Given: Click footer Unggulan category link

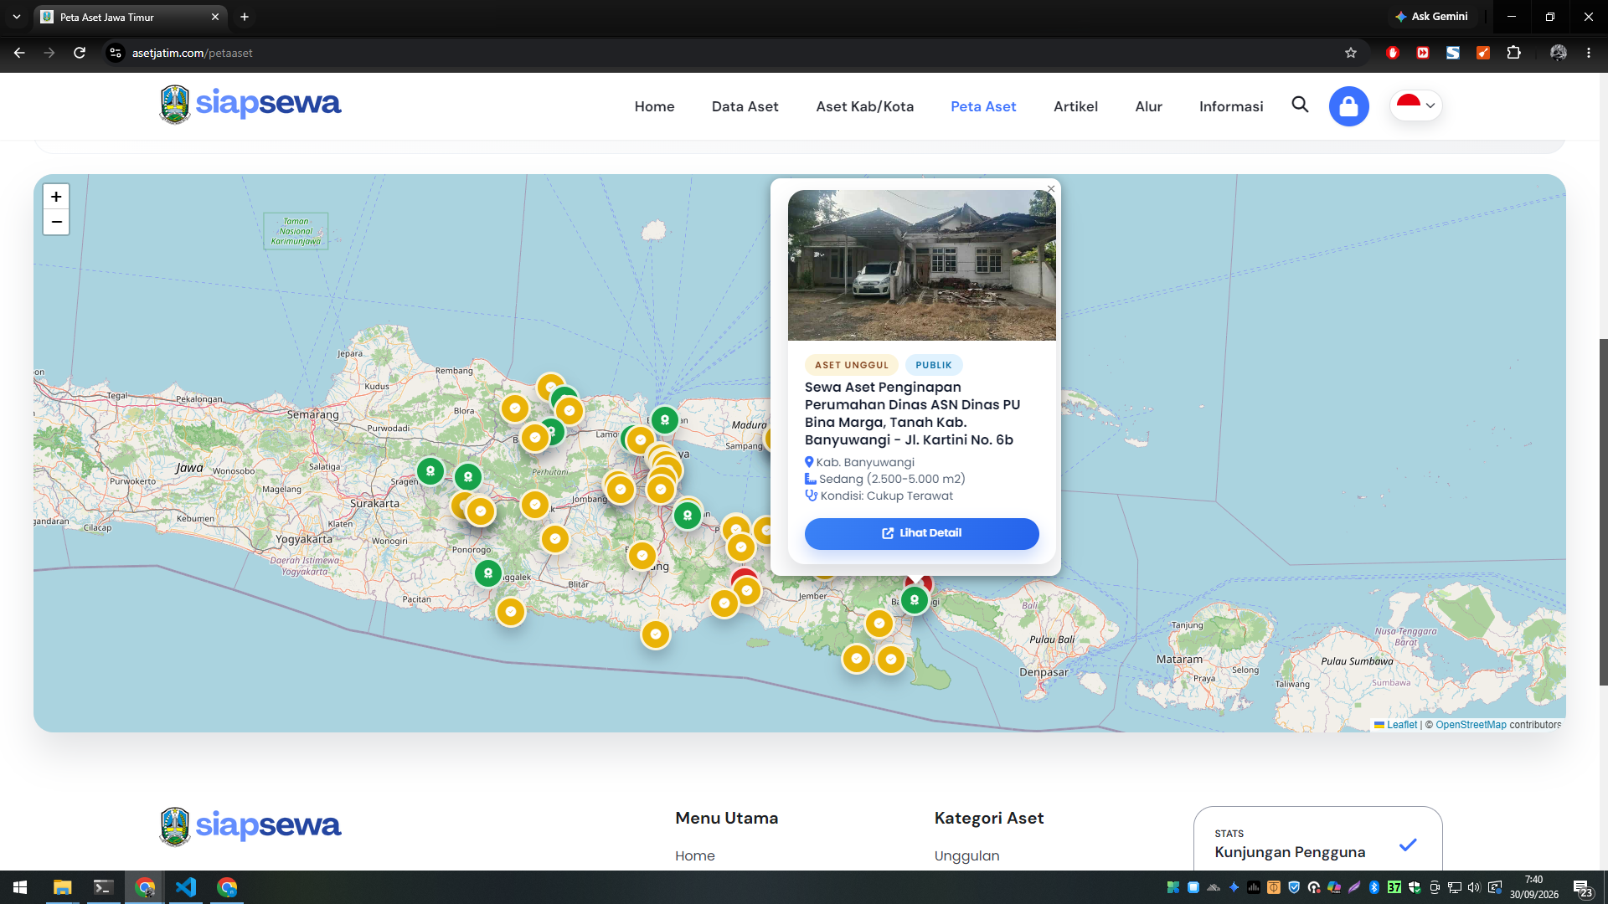Looking at the screenshot, I should (966, 855).
